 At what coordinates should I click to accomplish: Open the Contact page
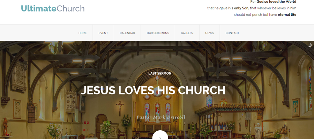(x=232, y=33)
